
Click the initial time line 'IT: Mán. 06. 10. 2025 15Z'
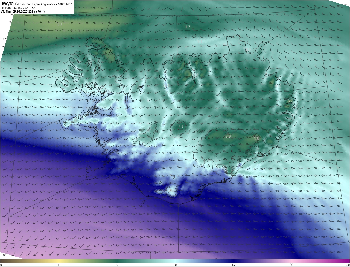click(x=19, y=8)
